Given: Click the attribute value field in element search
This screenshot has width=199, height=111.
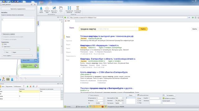Looking at the screenshot, I should pos(119,101).
